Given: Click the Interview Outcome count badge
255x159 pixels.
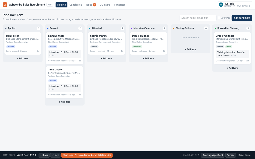Looking at the screenshot, I should click(164, 28).
